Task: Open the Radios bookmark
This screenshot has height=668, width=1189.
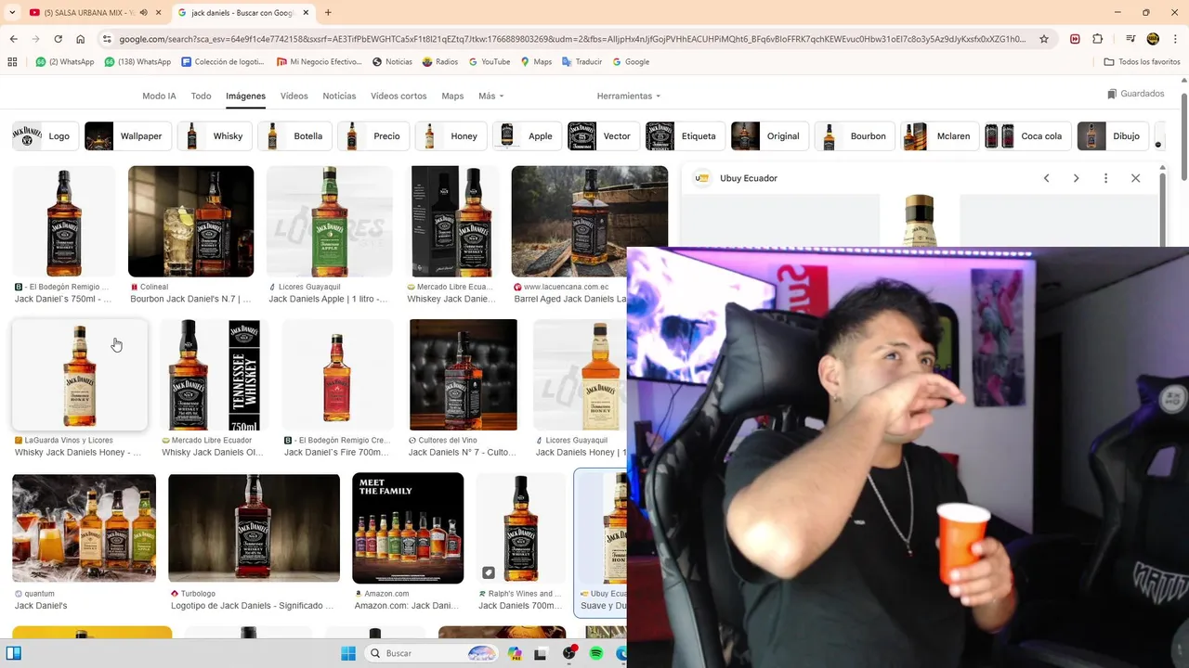Action: coord(440,61)
